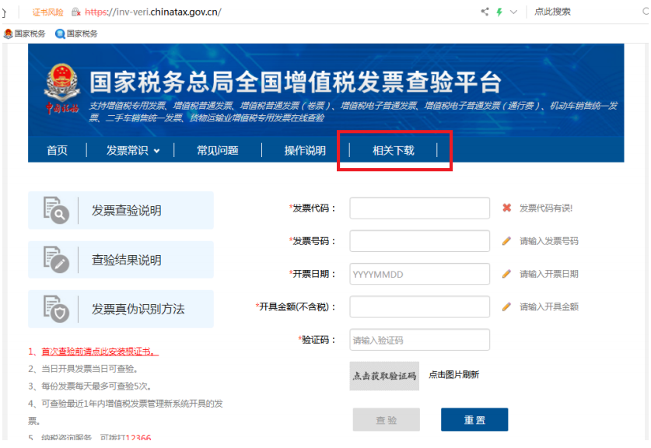This screenshot has width=651, height=448.
Task: Open the first 国家税务 bookmark with emblem
Action: coord(24,33)
